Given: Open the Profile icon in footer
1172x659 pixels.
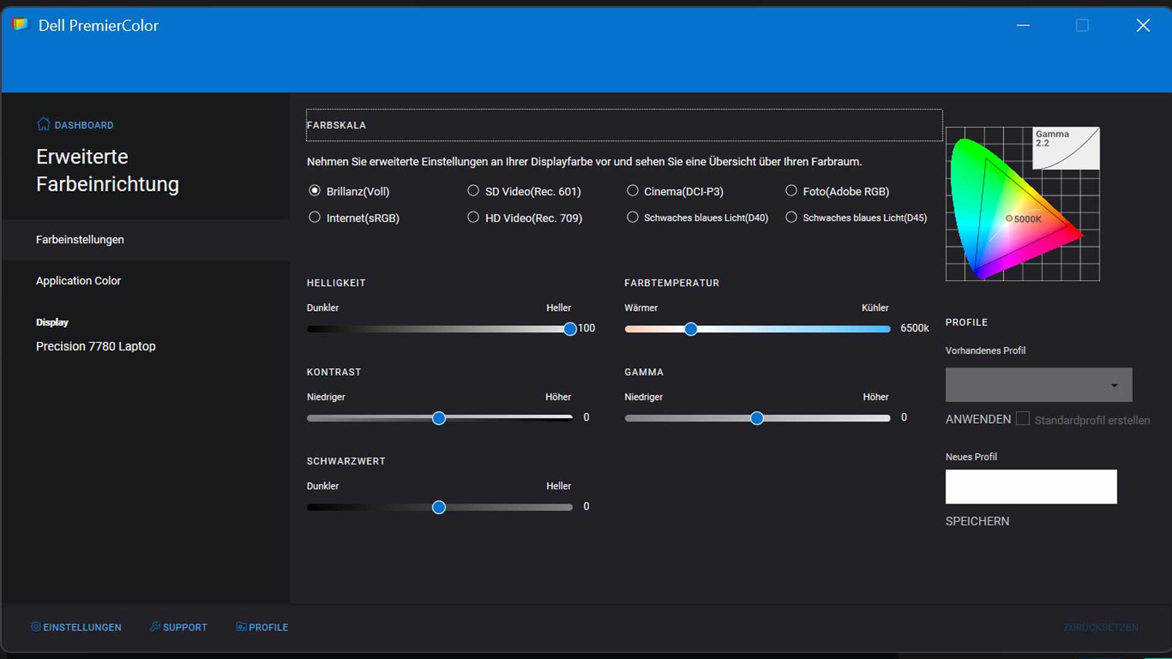Looking at the screenshot, I should [x=241, y=627].
